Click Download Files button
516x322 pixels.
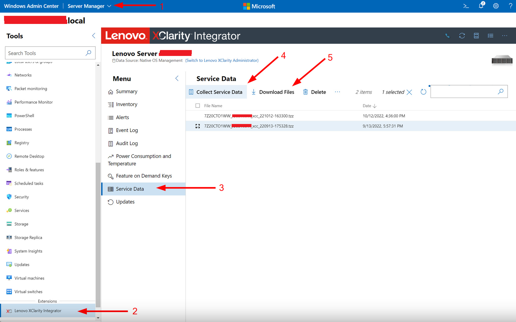pos(273,92)
